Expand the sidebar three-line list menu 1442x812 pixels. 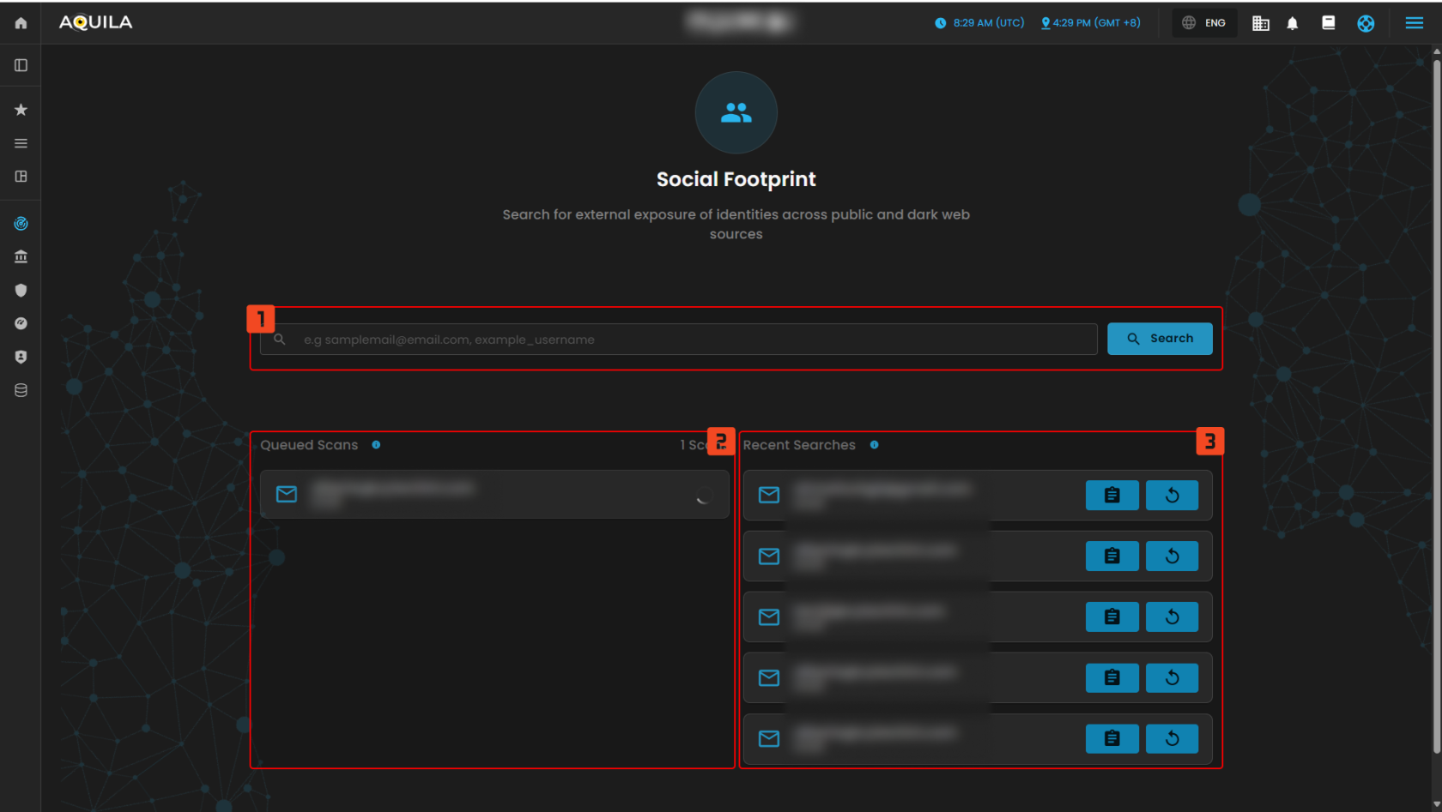point(21,143)
